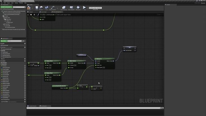Select the ConstructionScript function item
The image size is (206, 116).
click(7, 49)
